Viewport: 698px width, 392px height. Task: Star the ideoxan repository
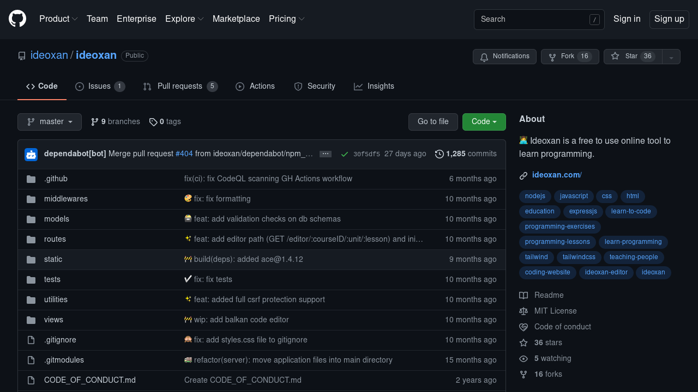631,56
